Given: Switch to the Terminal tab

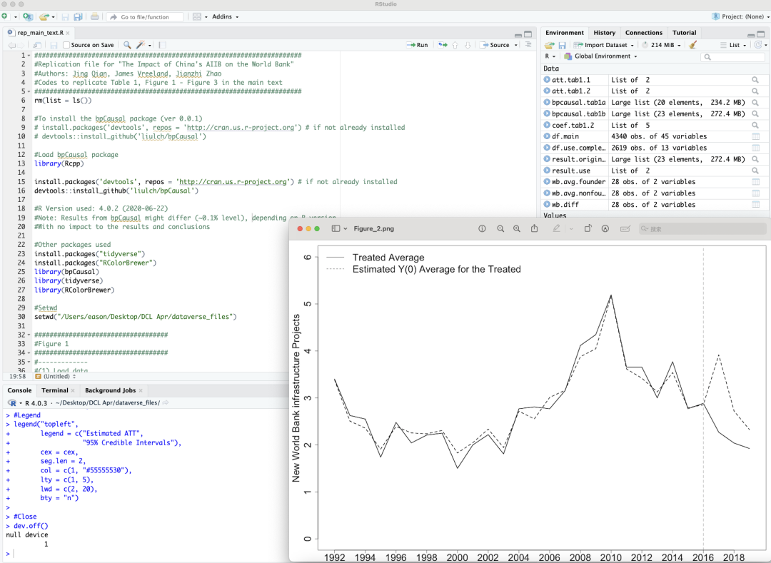Looking at the screenshot, I should pyautogui.click(x=54, y=390).
